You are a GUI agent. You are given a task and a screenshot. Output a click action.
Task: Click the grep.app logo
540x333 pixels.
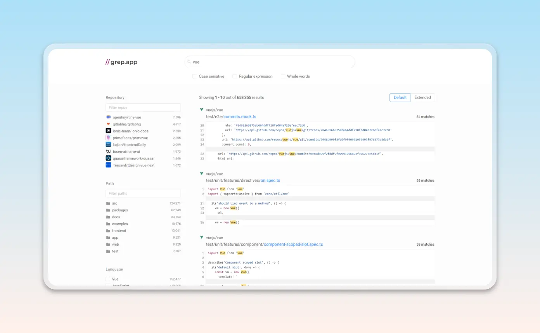tap(121, 62)
